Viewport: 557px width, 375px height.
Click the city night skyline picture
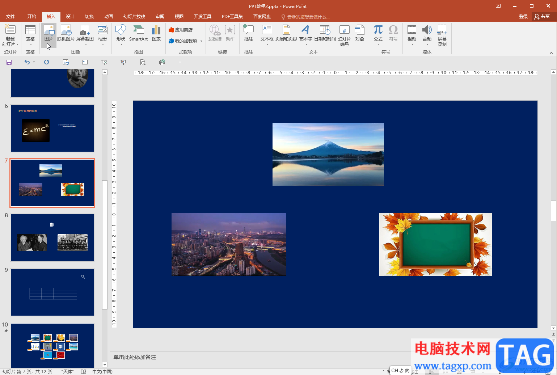click(229, 244)
